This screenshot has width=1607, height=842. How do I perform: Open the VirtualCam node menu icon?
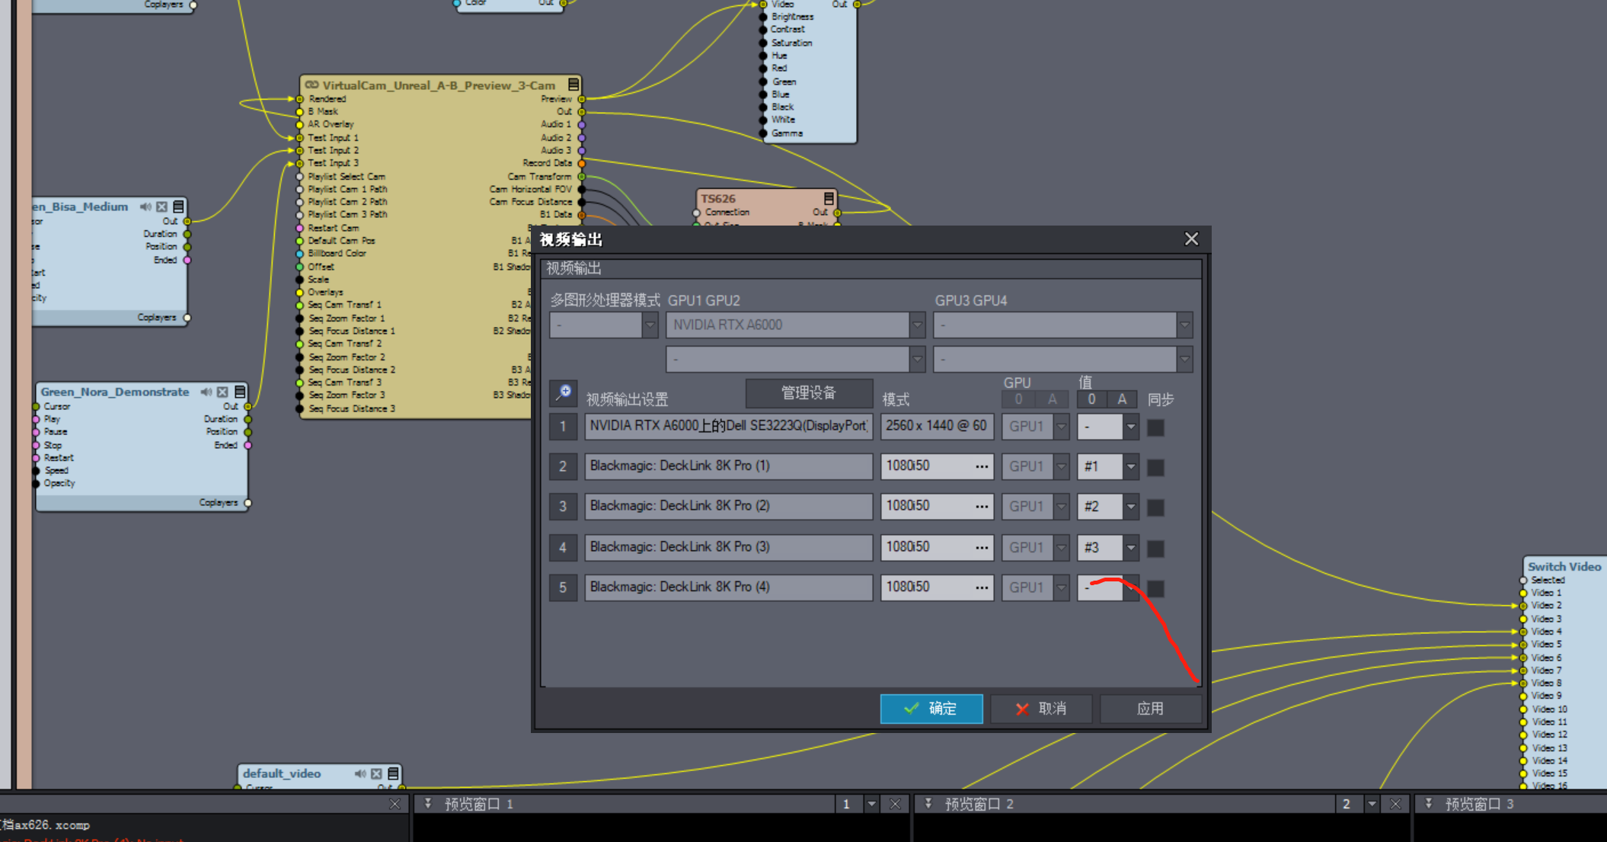pyautogui.click(x=573, y=85)
